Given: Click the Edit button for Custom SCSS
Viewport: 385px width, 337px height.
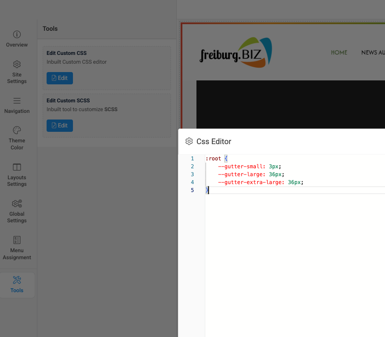Looking at the screenshot, I should click(x=60, y=125).
